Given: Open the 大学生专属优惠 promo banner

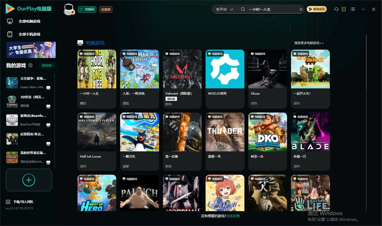Looking at the screenshot, I should (x=31, y=50).
